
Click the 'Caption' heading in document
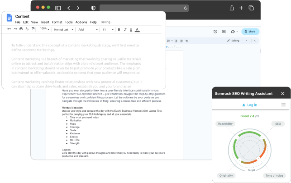66,150
